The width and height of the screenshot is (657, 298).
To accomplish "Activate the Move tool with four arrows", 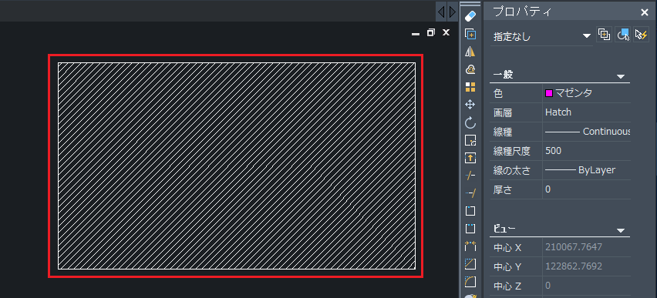I will pyautogui.click(x=470, y=105).
